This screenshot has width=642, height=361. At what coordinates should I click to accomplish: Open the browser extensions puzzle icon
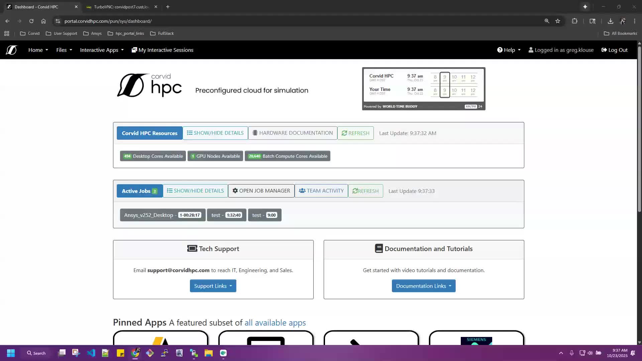(574, 21)
